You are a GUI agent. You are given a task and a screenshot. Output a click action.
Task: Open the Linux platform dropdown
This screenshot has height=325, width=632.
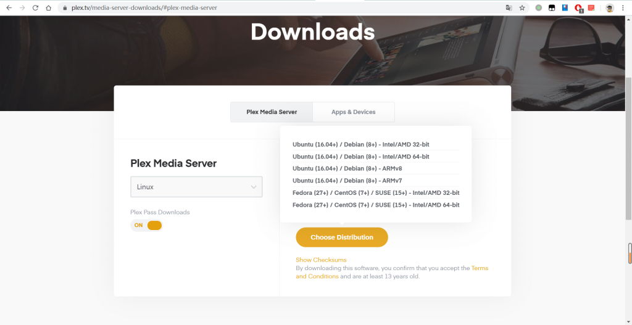click(x=196, y=187)
